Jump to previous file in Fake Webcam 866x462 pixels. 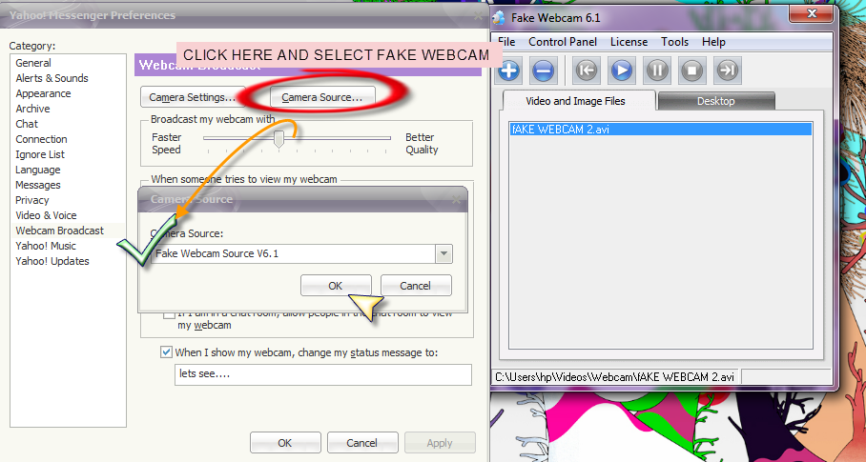(586, 70)
